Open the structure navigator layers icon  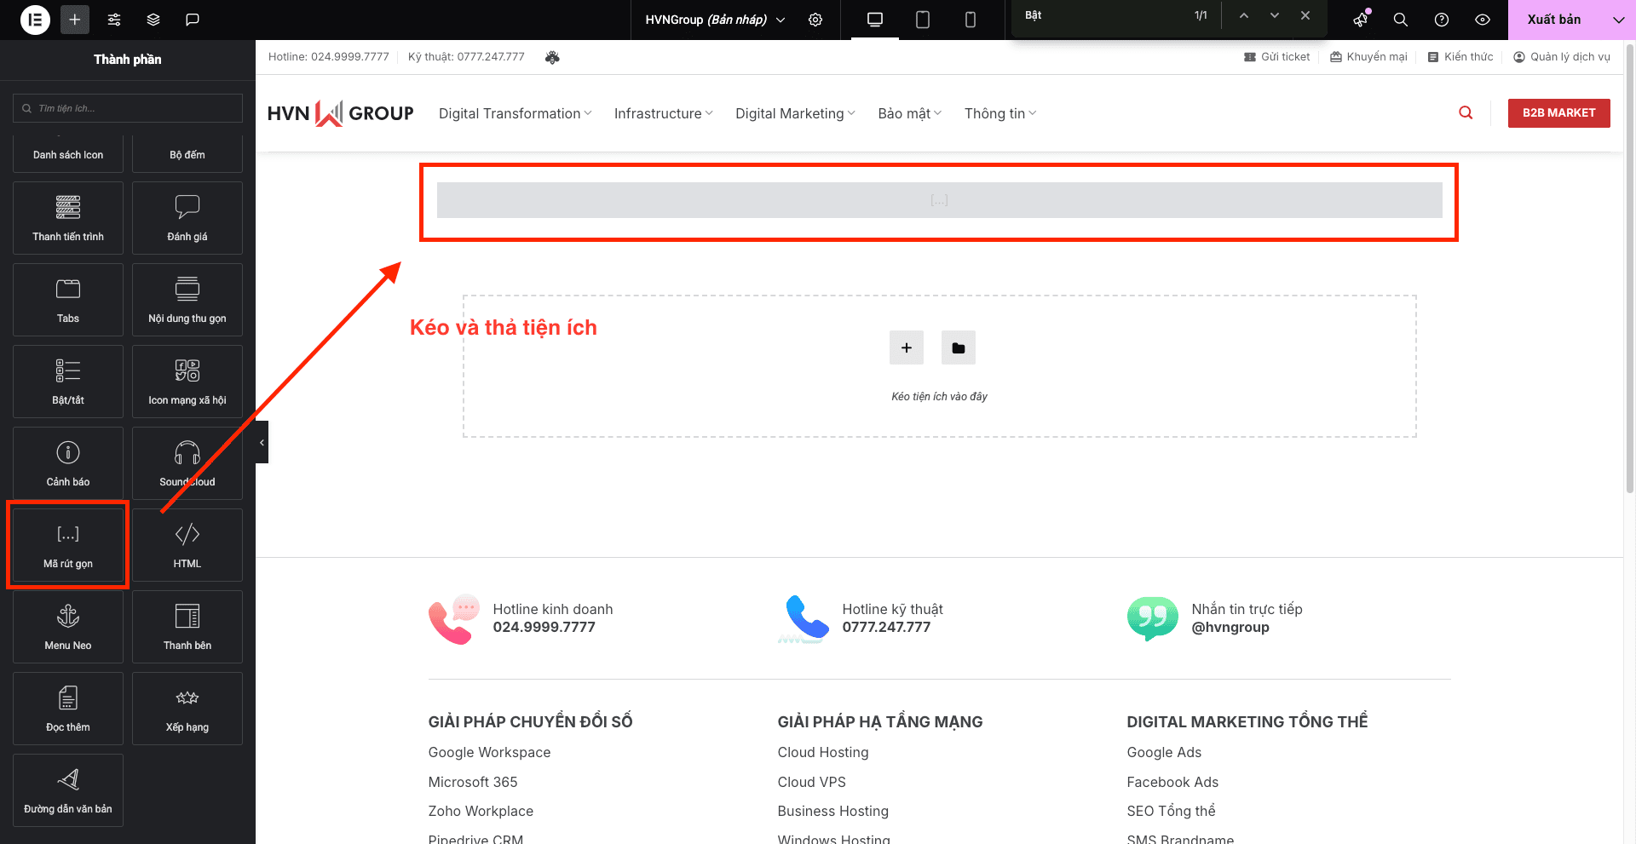[153, 19]
